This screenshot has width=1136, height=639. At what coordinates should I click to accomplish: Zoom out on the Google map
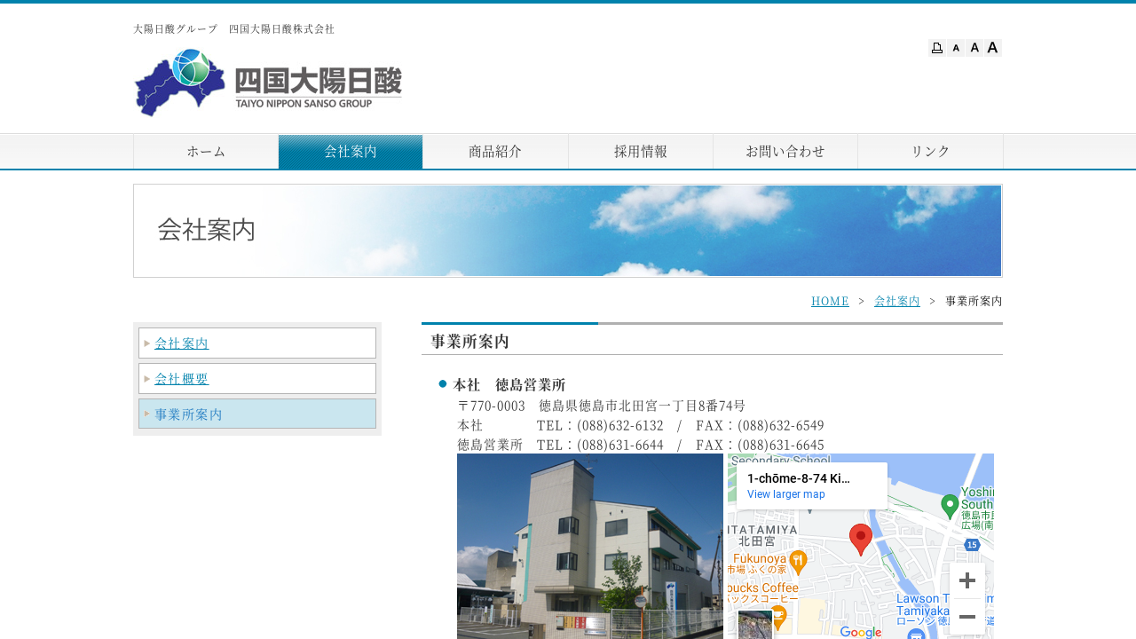click(967, 617)
